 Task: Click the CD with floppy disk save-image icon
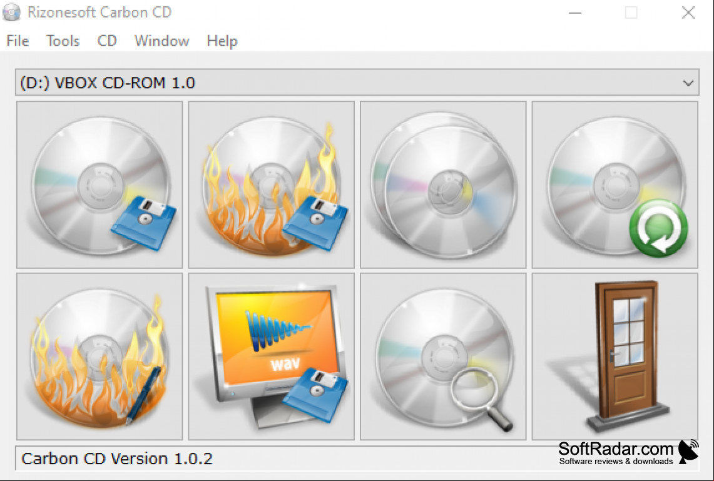[99, 185]
